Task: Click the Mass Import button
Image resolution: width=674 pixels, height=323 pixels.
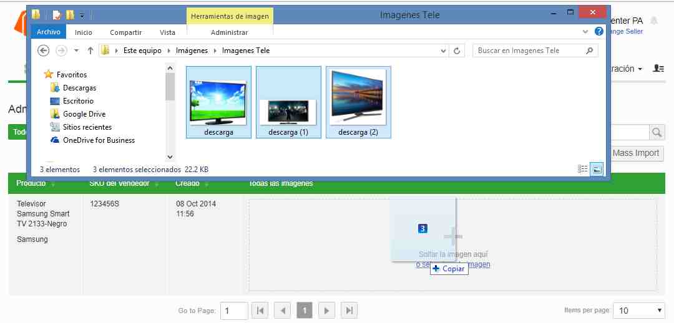Action: [x=636, y=153]
